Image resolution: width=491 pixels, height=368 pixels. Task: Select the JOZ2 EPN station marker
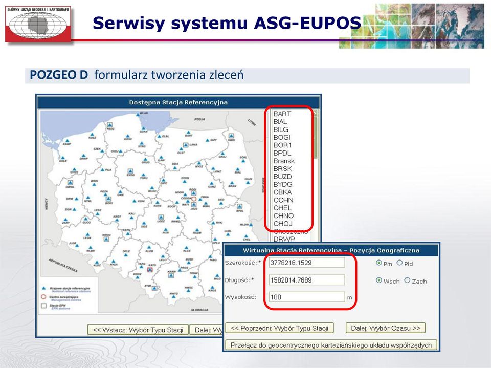[194, 204]
